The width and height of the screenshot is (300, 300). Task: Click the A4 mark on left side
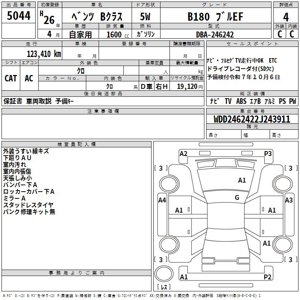click(162, 200)
